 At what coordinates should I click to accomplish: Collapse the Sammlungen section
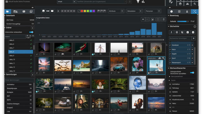(5, 75)
